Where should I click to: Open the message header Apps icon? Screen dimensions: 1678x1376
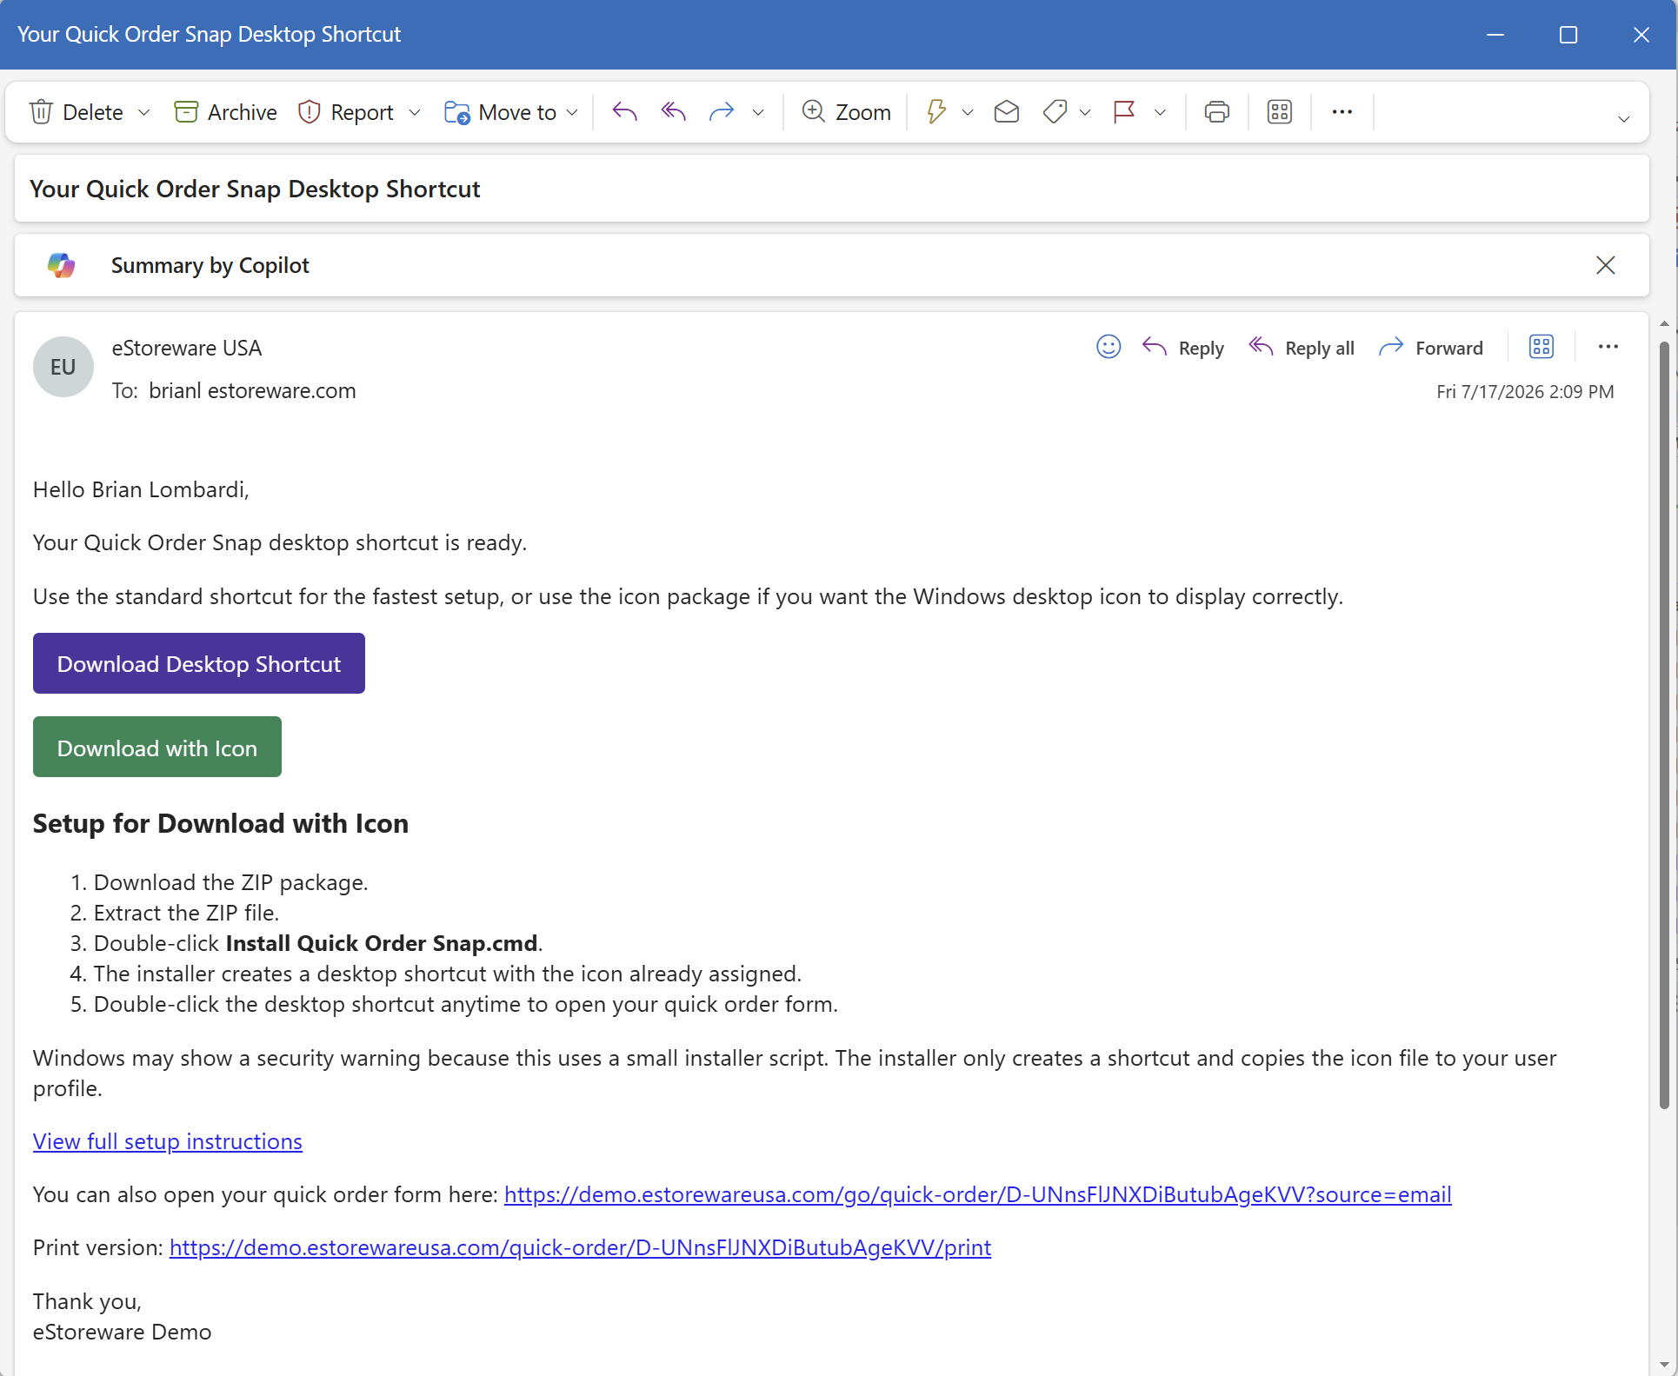click(1541, 347)
